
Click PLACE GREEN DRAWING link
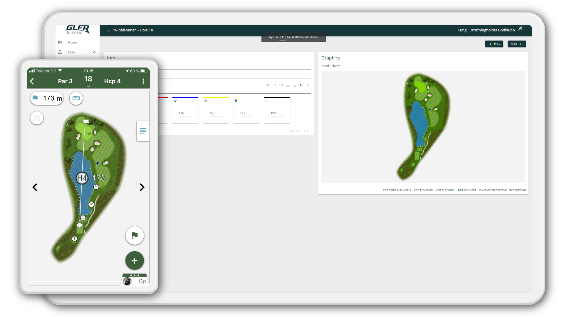(x=493, y=190)
